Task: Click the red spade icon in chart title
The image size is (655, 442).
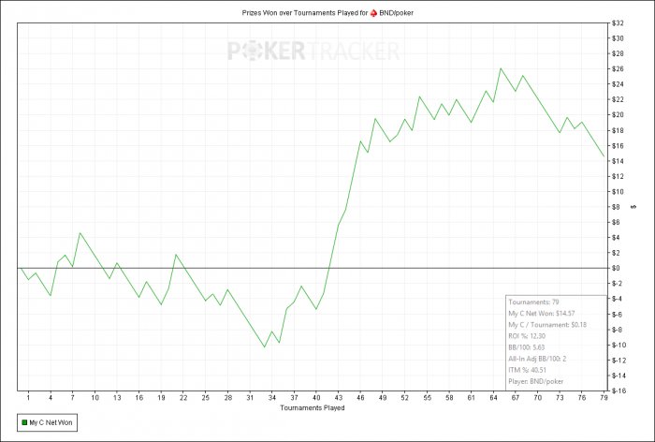Action: coord(374,13)
